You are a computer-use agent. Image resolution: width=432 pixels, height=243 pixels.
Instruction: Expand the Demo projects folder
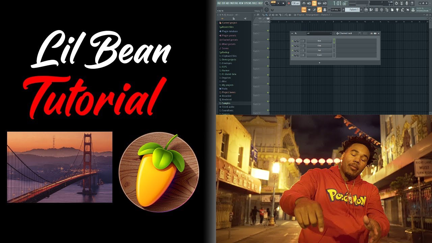[x=229, y=59]
